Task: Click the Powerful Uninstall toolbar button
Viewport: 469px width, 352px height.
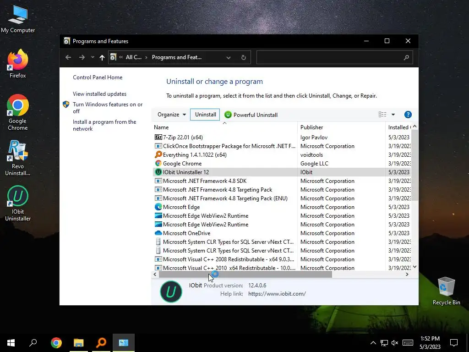Action: (x=251, y=115)
